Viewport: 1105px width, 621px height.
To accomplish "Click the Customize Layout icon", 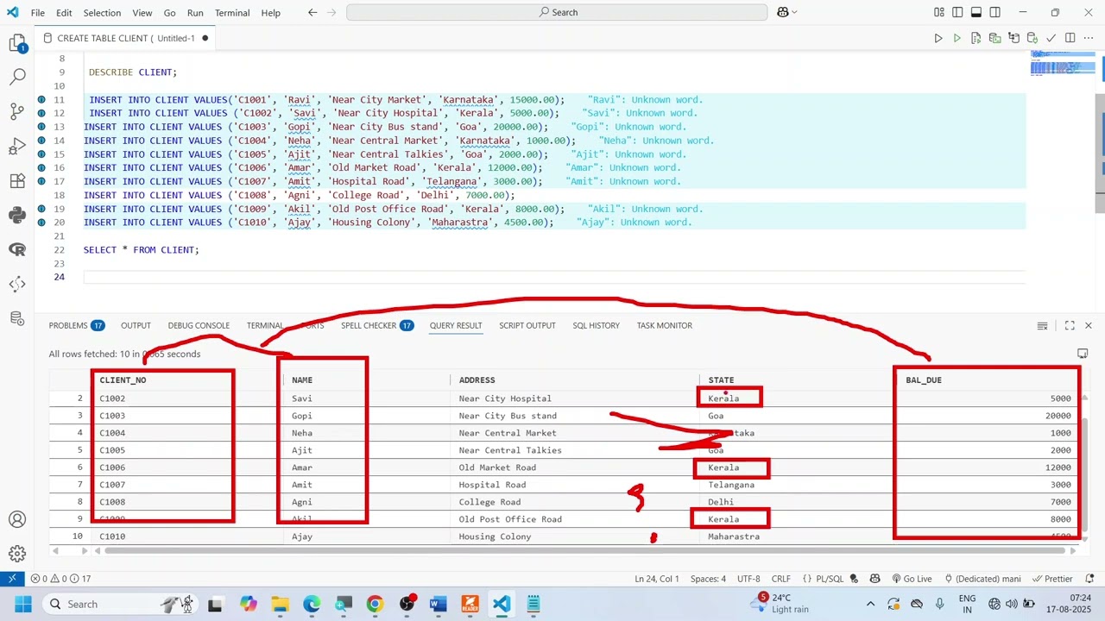I will [938, 12].
